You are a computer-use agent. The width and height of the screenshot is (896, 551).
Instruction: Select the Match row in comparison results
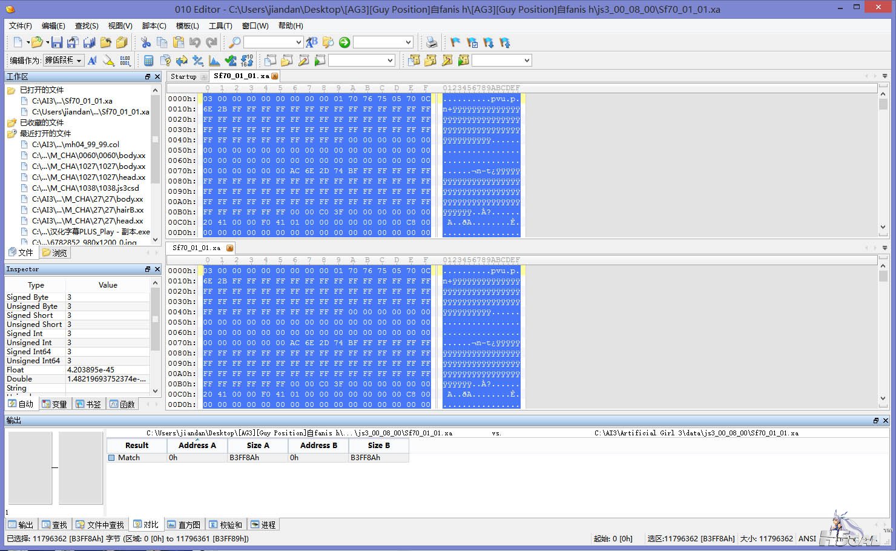click(x=129, y=458)
